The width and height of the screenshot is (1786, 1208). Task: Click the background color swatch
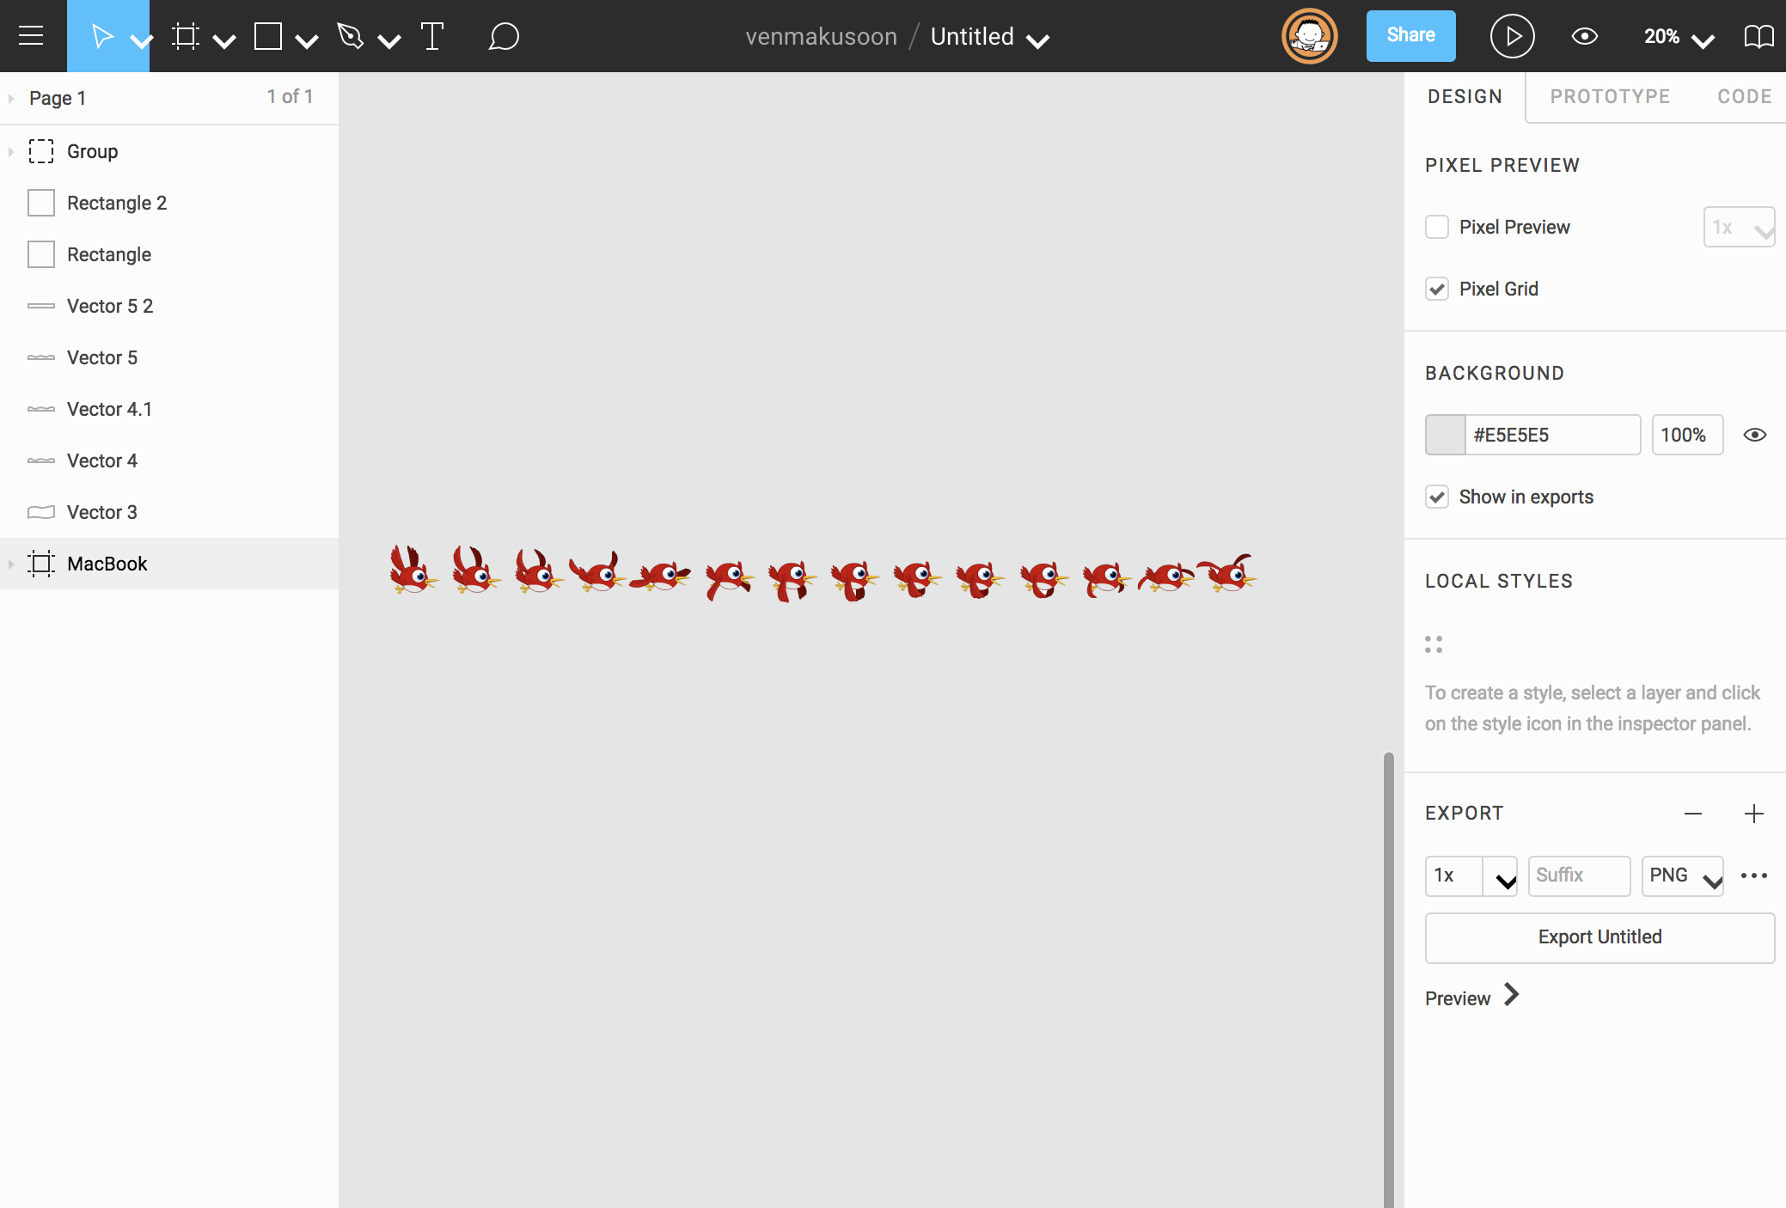(x=1446, y=435)
